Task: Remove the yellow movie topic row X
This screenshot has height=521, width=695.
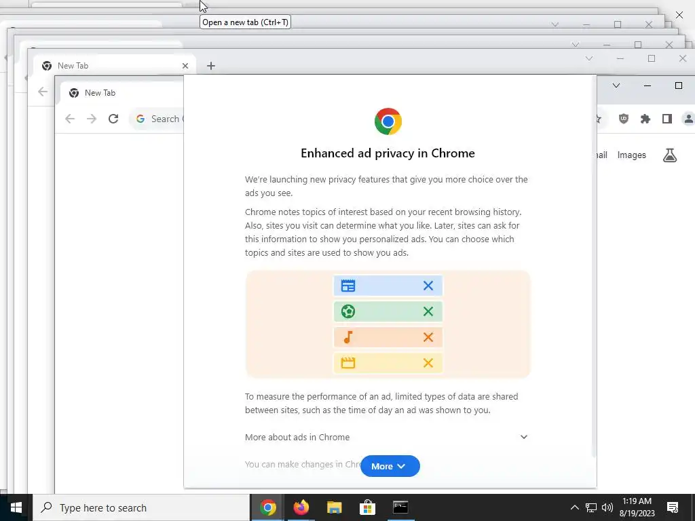Action: [428, 364]
